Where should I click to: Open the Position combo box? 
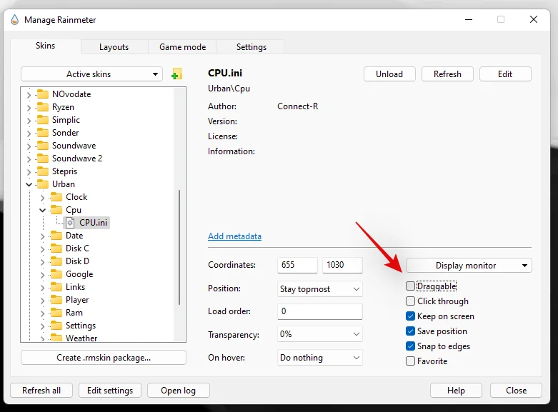[319, 289]
